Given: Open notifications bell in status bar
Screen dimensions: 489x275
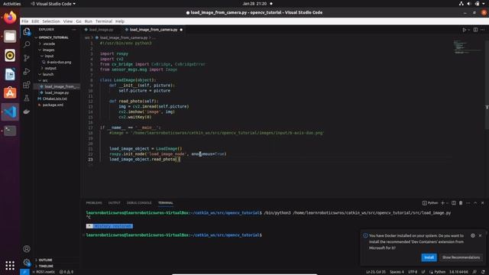Looking at the screenshot, I should tap(483, 272).
